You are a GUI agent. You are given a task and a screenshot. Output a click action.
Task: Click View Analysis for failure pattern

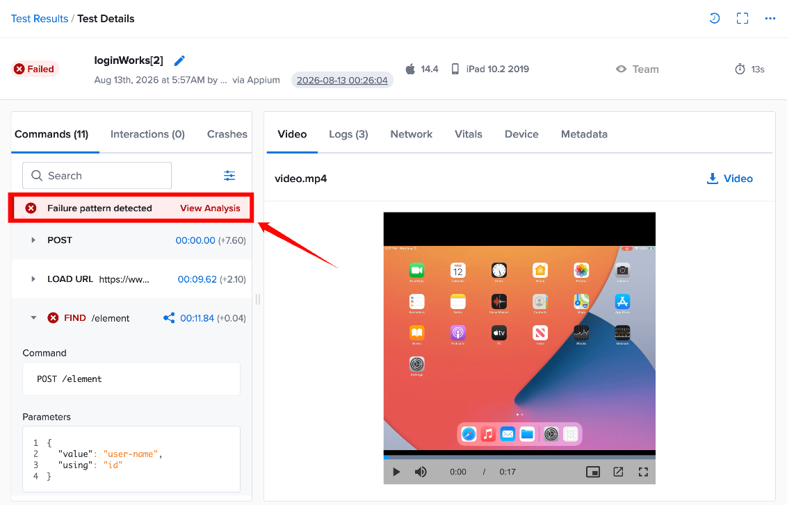tap(210, 208)
